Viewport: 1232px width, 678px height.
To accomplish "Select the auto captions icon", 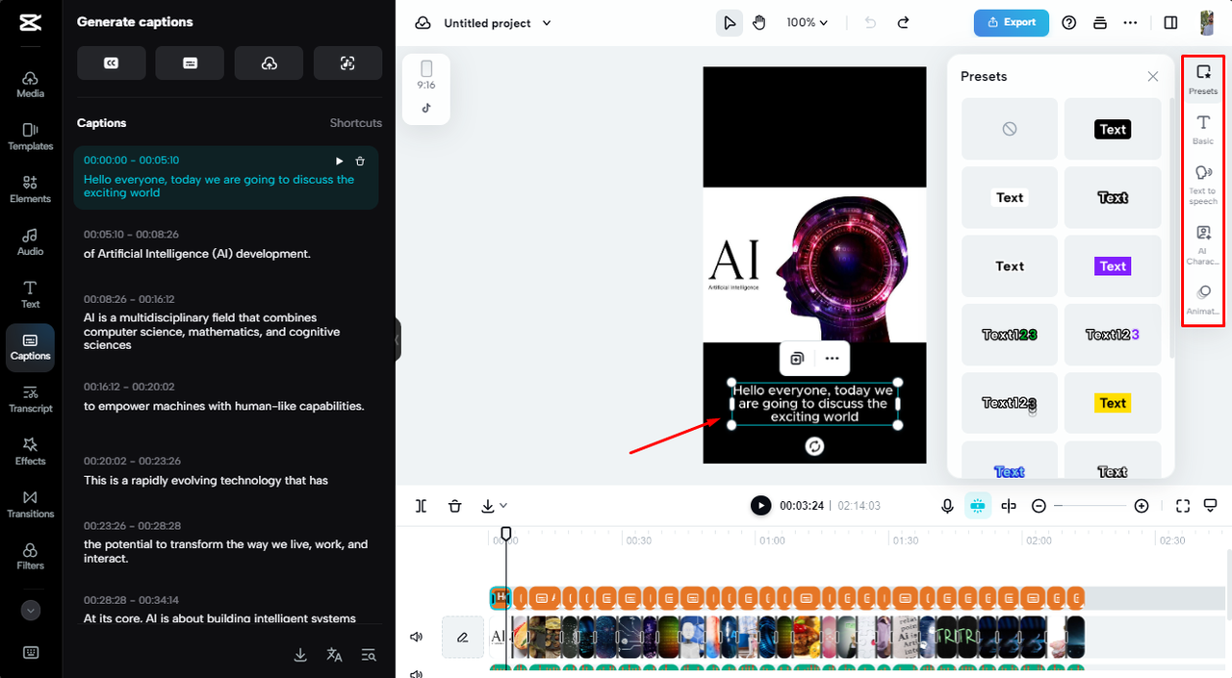I will click(x=111, y=63).
